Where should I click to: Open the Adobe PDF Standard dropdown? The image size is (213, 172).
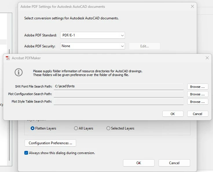click(x=93, y=35)
